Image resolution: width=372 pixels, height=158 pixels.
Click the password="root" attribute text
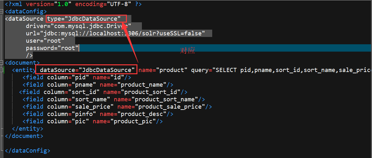(x=52, y=48)
